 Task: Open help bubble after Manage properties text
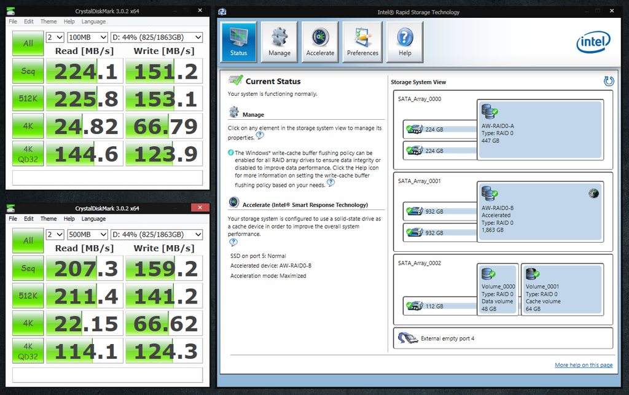point(260,136)
